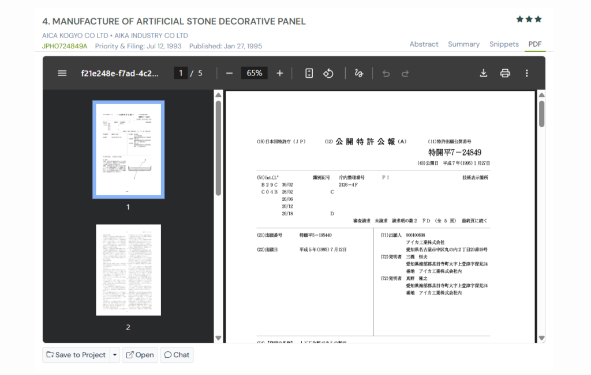Image resolution: width=591 pixels, height=375 pixels.
Task: Toggle the first rating star
Action: [519, 18]
